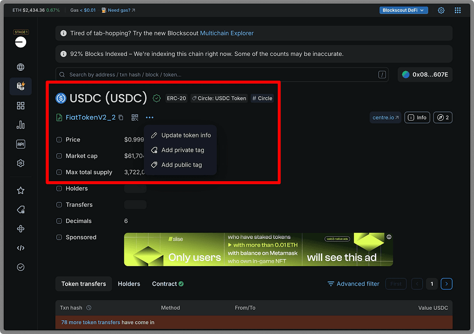Open the FiatTokenV2_2 contract link
The height and width of the screenshot is (334, 474).
click(91, 117)
